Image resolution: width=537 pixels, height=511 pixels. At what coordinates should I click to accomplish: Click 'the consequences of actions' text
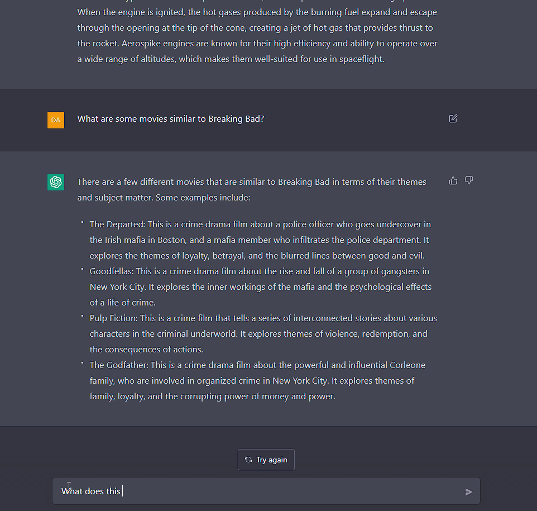[146, 350]
